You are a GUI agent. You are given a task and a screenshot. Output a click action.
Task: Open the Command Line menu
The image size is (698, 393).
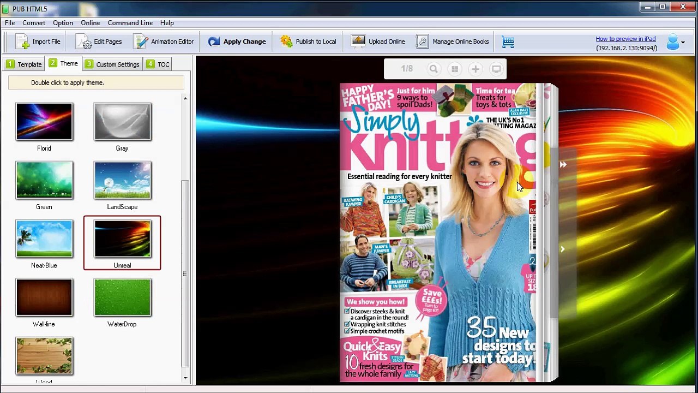[x=130, y=23]
